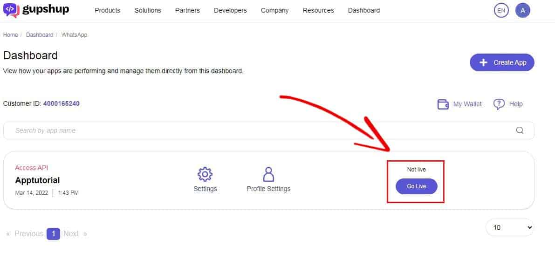Open the Developers menu
Viewport: 555px width, 253px height.
(x=230, y=10)
